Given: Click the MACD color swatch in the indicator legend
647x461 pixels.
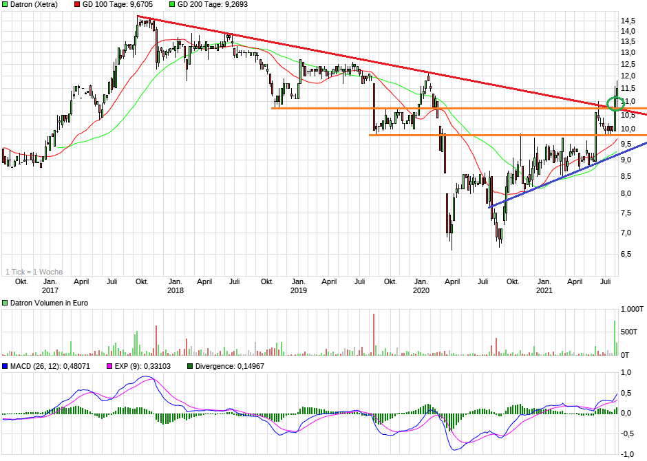Looking at the screenshot, I should (x=6, y=365).
